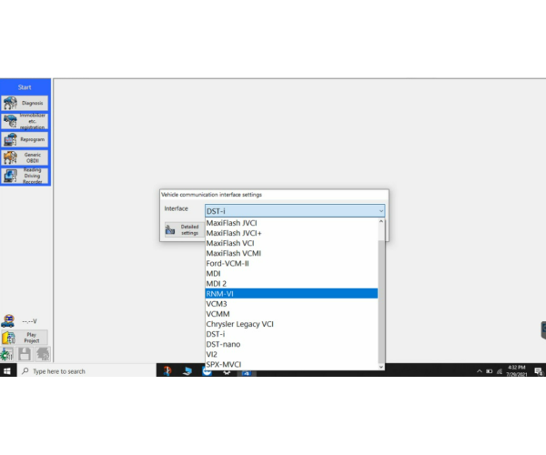
Task: Pick Ford-VCM-II interface
Action: pyautogui.click(x=291, y=263)
